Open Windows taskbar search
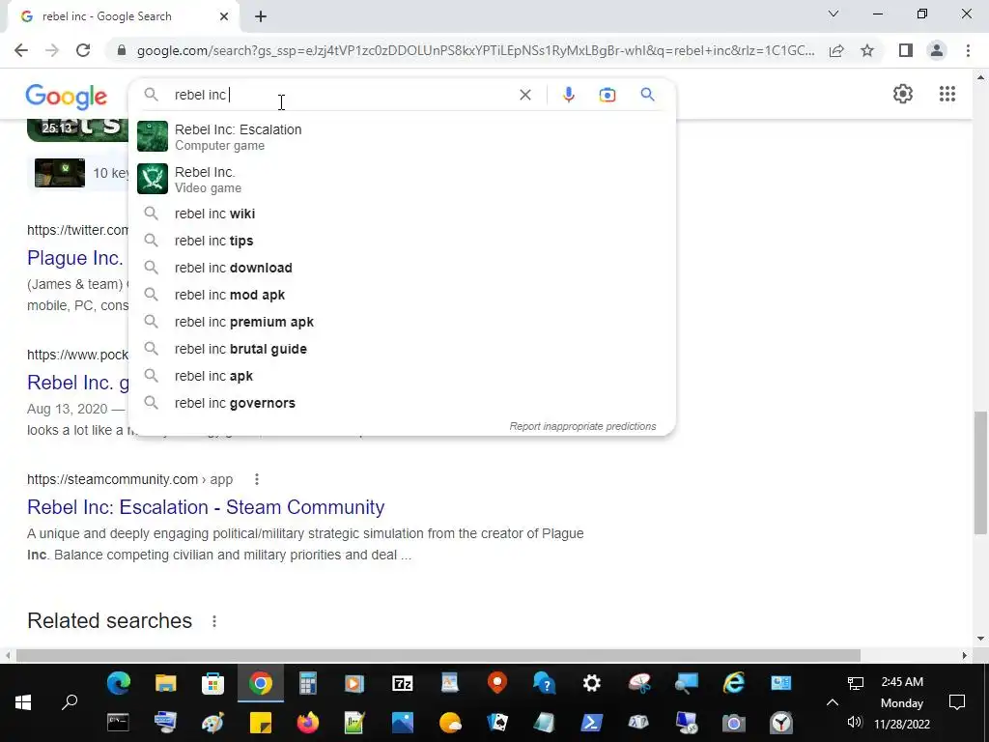This screenshot has height=742, width=989. click(70, 702)
